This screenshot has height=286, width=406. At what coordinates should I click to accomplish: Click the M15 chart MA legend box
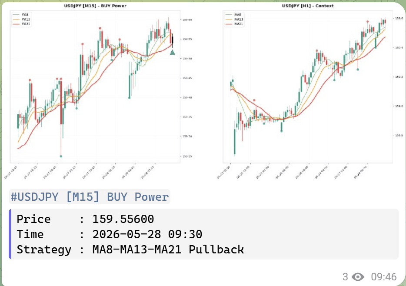[21, 19]
